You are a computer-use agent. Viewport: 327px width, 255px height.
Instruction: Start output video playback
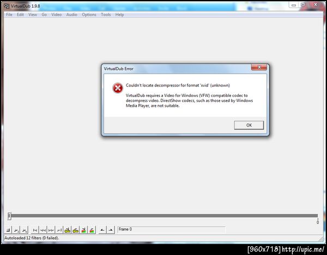click(25, 230)
